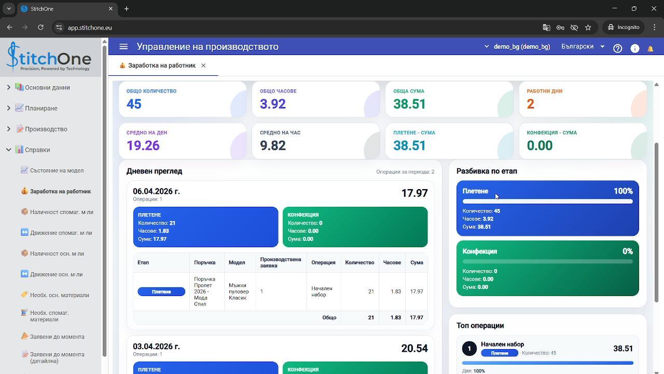Click the StitchOne logo
This screenshot has width=664, height=374.
tap(50, 57)
